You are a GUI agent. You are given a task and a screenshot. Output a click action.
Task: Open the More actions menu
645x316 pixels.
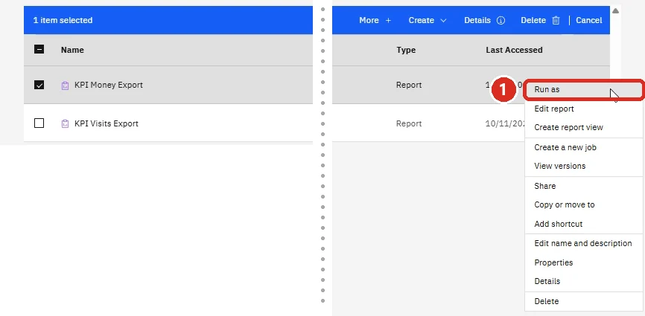point(375,21)
